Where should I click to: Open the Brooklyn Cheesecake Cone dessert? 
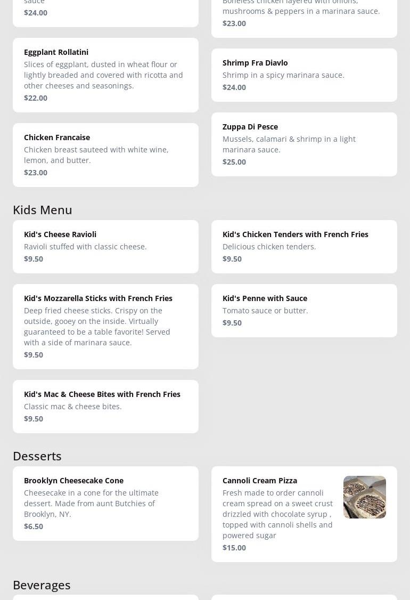pos(105,503)
